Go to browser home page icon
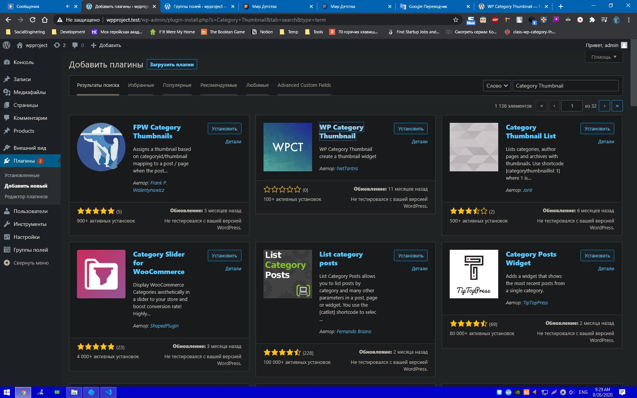Screen dimensions: 637x398 click(45, 20)
